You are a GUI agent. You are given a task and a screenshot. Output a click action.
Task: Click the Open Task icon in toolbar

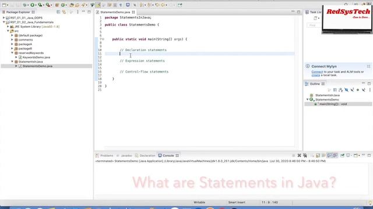click(78, 5)
